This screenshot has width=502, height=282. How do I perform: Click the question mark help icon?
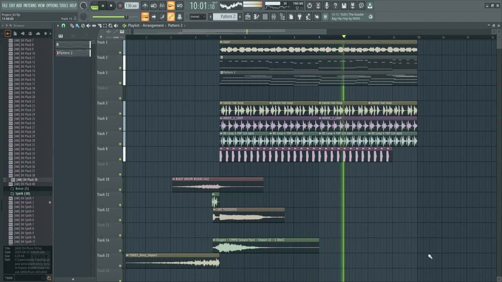(x=335, y=5)
